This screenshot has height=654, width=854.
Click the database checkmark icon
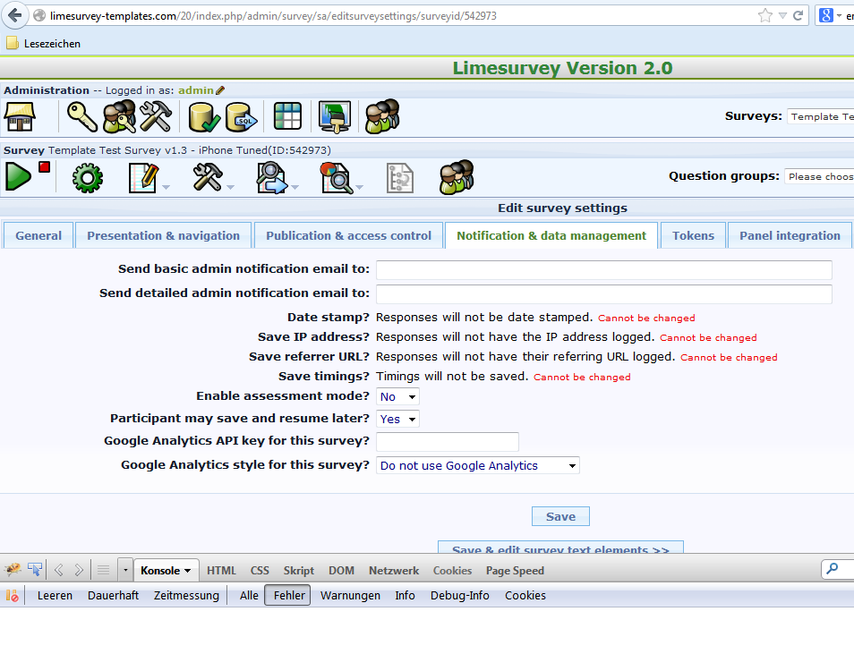[x=204, y=116]
